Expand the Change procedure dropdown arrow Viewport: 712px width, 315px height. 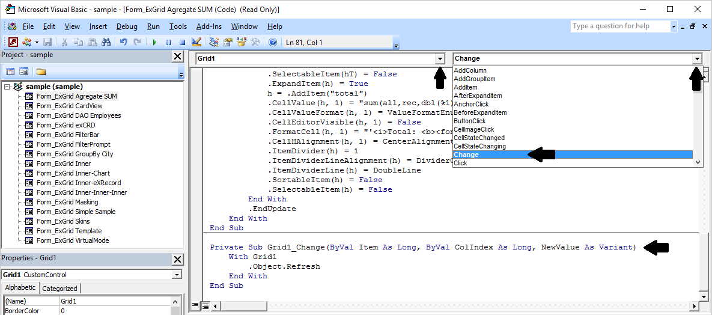(x=697, y=58)
